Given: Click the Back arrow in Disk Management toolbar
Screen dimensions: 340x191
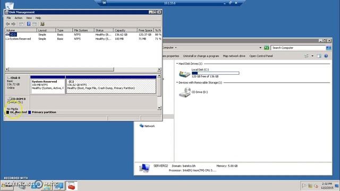Looking at the screenshot, I should (x=8, y=24).
